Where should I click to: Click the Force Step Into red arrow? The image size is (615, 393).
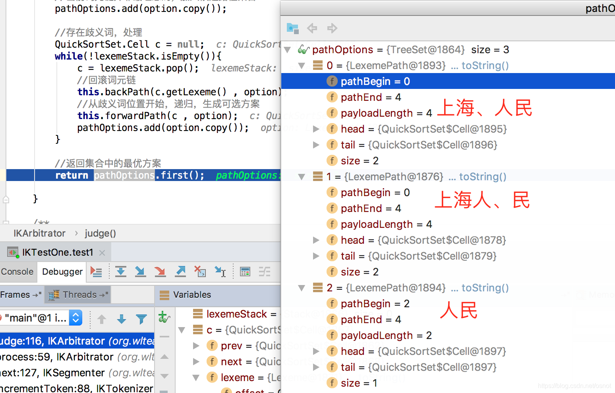click(x=160, y=272)
